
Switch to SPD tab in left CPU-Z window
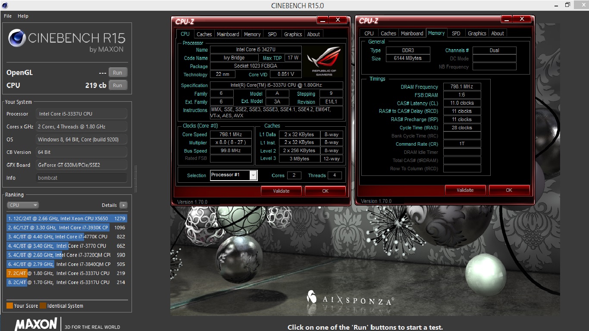[x=272, y=34]
